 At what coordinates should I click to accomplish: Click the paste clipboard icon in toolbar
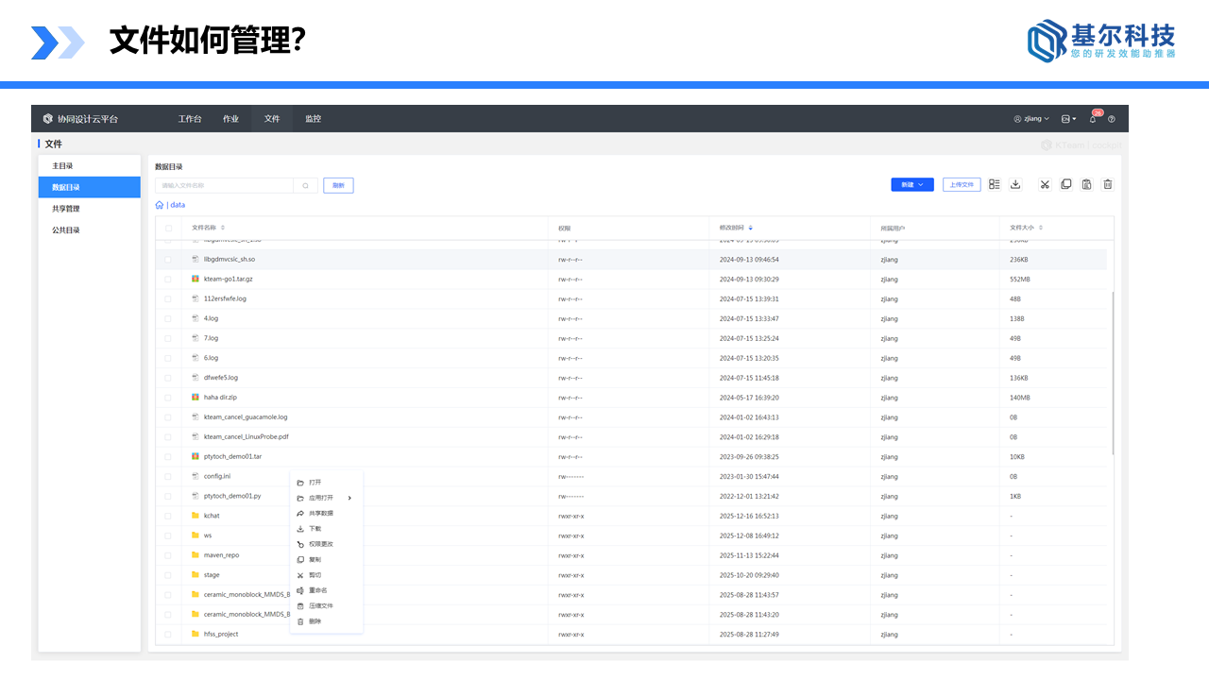click(1087, 184)
